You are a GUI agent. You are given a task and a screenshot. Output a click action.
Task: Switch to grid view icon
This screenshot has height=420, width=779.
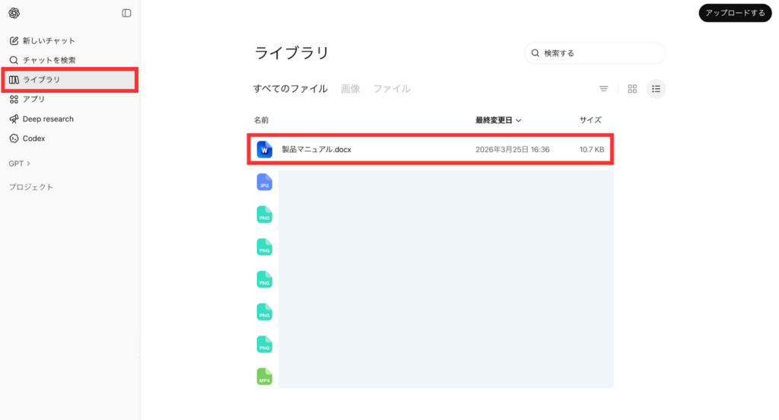pos(632,89)
